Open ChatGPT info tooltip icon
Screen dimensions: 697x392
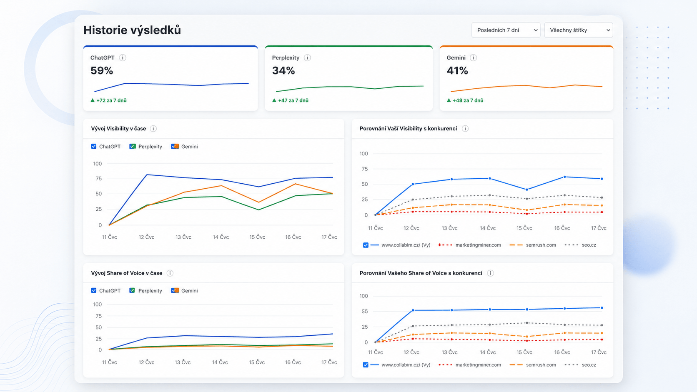[123, 58]
